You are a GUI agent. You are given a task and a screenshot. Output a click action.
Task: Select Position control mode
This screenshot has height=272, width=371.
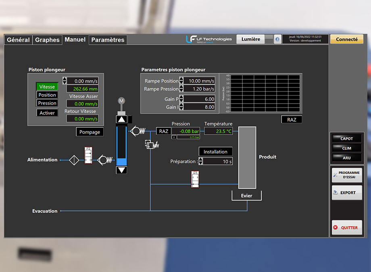coord(47,95)
